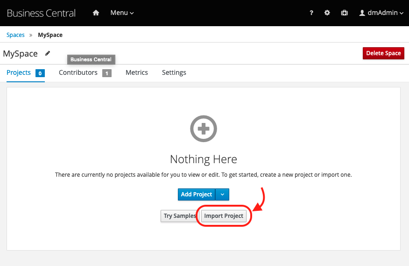
Task: Click the Import Project button
Action: click(224, 216)
